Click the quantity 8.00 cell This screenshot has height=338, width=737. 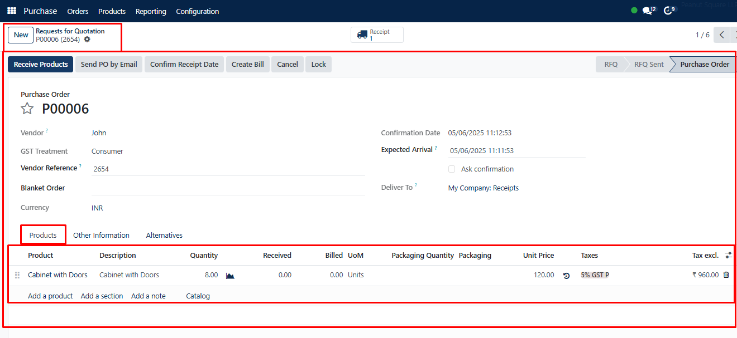pyautogui.click(x=211, y=275)
